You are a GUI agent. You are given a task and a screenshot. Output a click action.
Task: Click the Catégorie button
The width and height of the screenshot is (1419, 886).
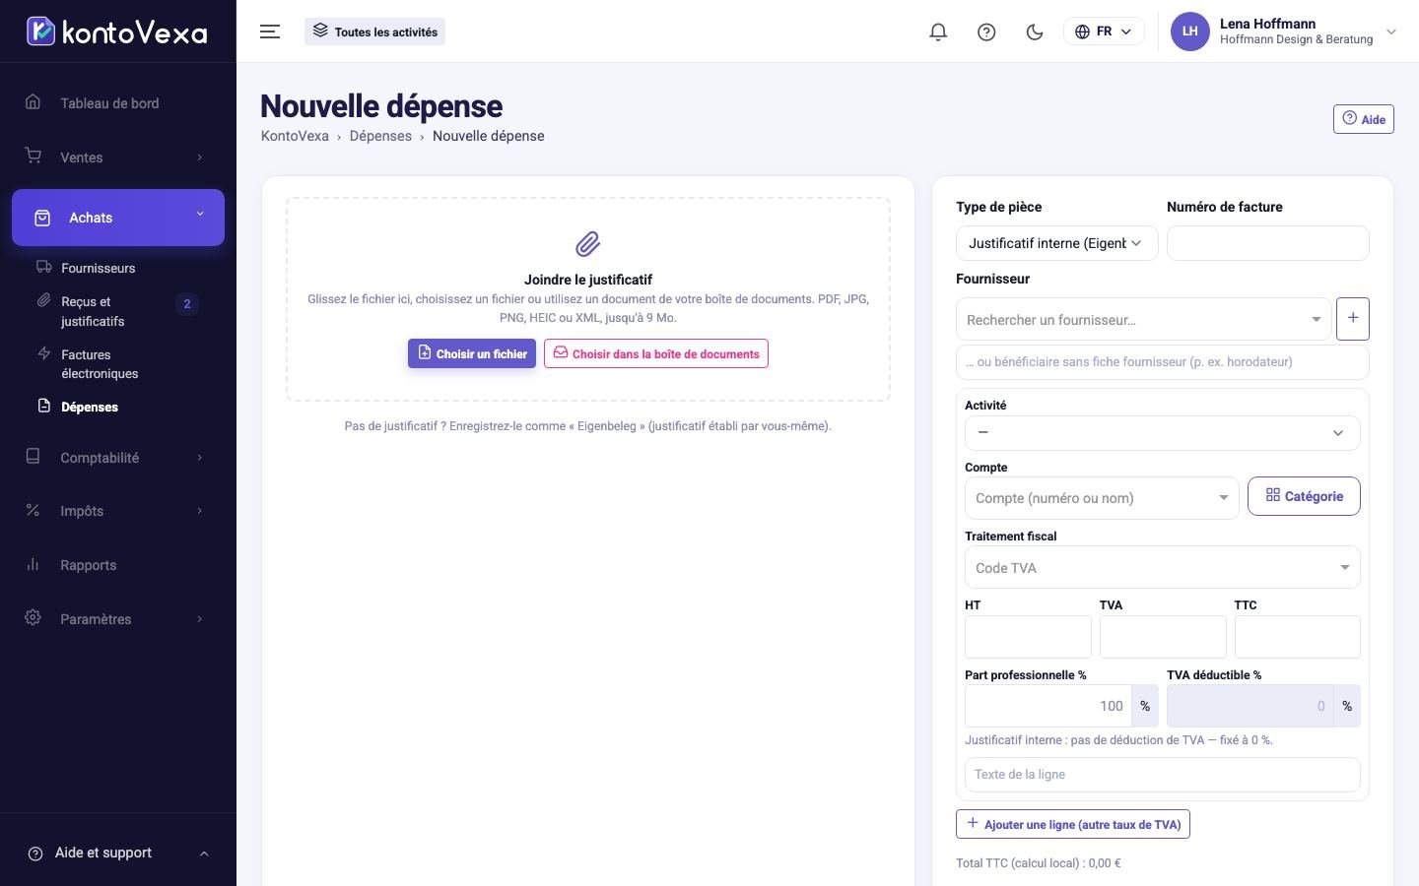[x=1304, y=496]
